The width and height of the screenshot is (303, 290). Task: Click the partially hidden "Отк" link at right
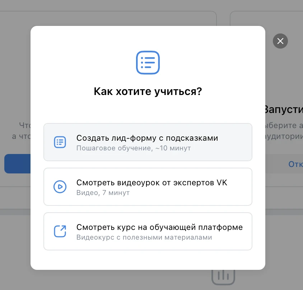click(x=295, y=164)
